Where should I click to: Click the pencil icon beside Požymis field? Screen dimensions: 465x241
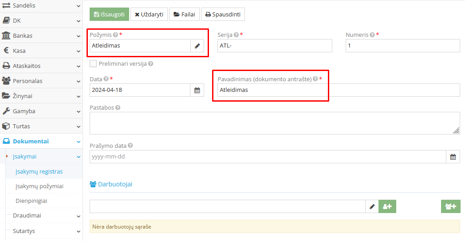coord(197,46)
